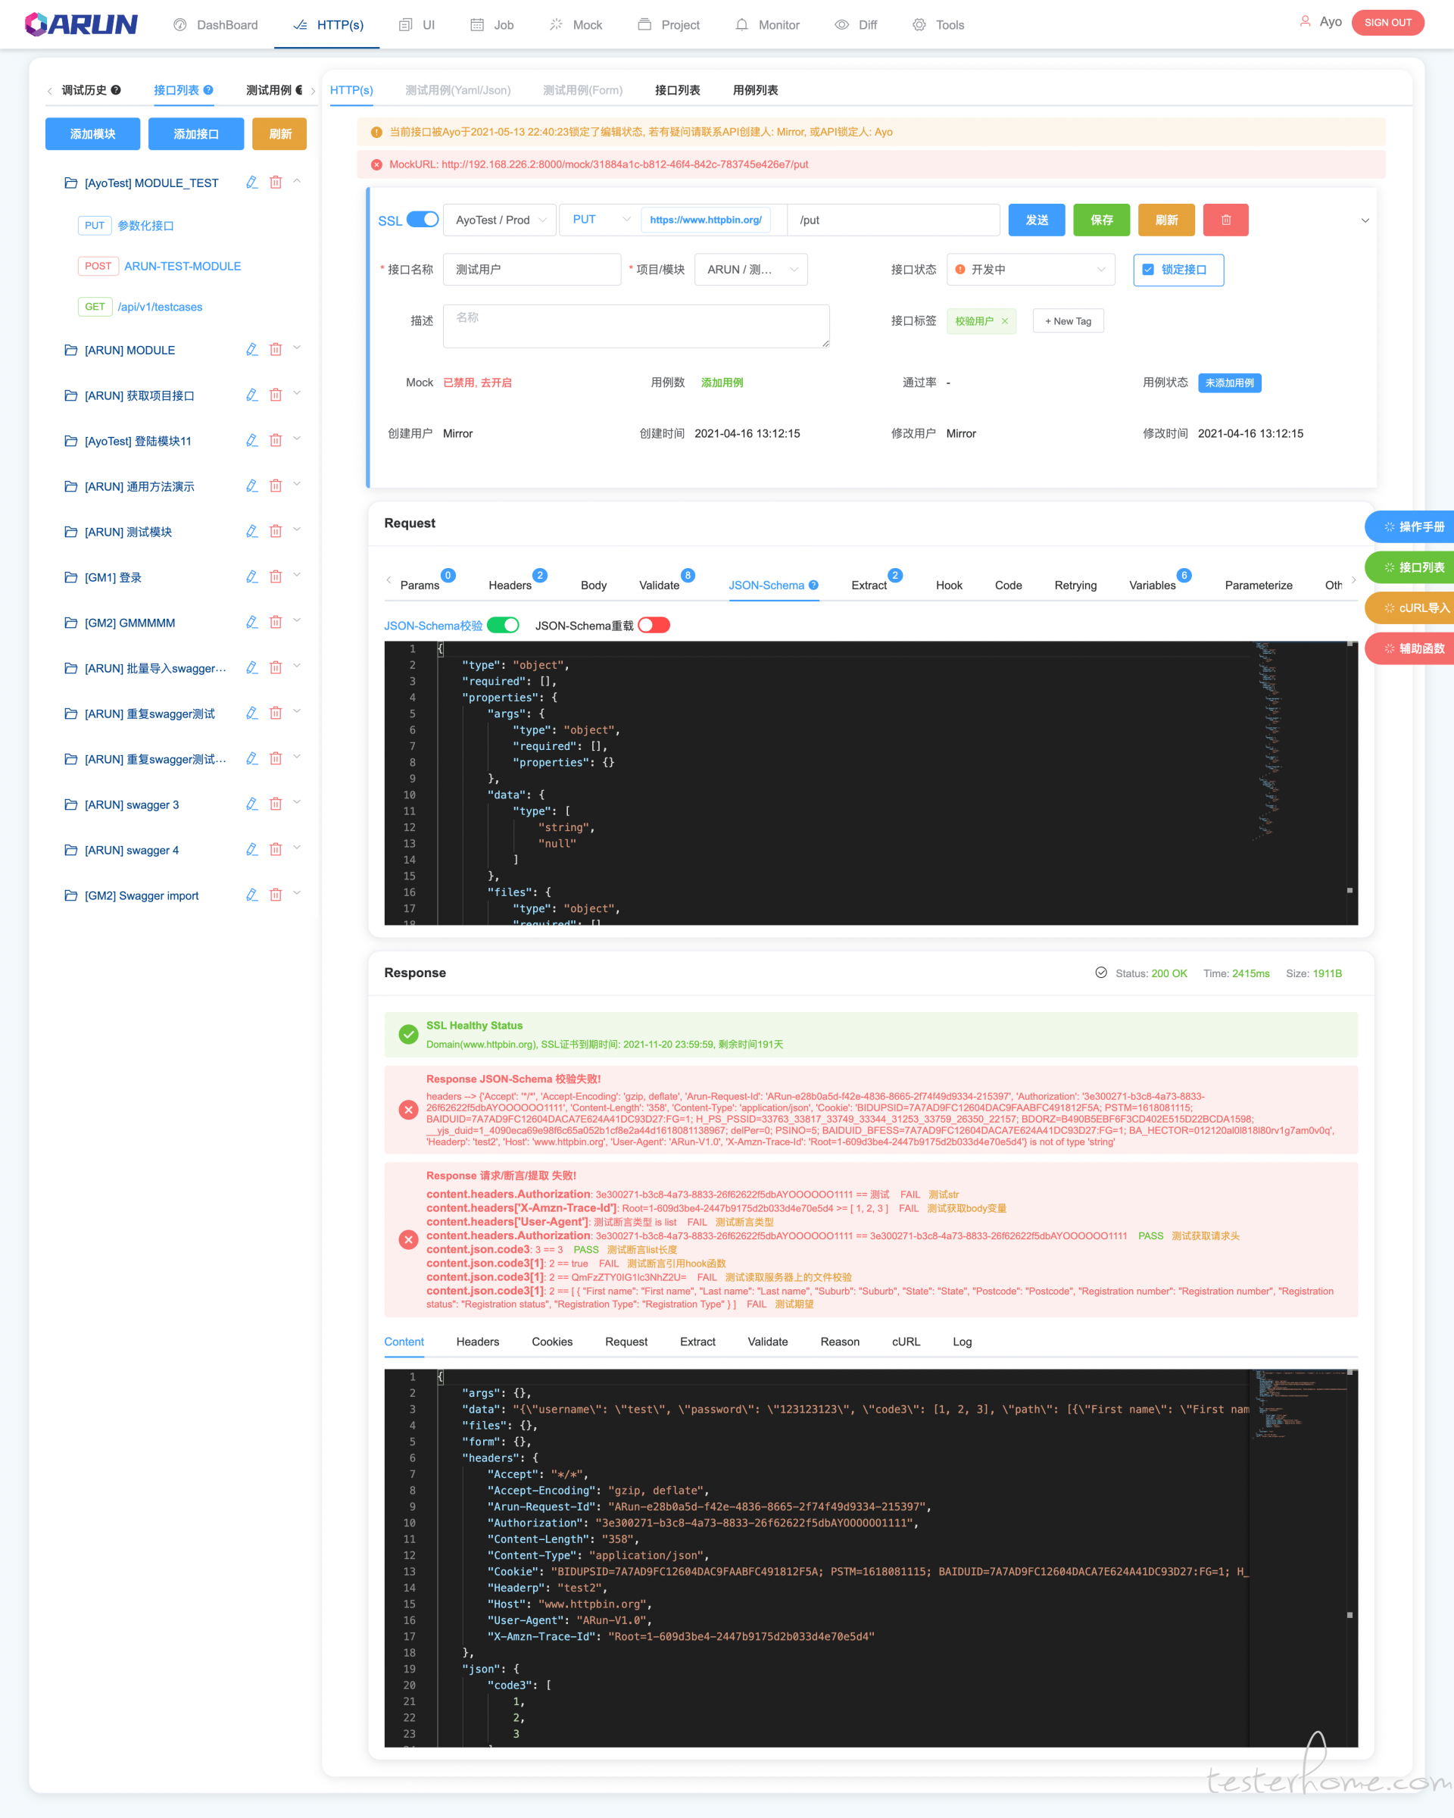This screenshot has width=1454, height=1818.
Task: Switch to the cURL response tab
Action: 906,1342
